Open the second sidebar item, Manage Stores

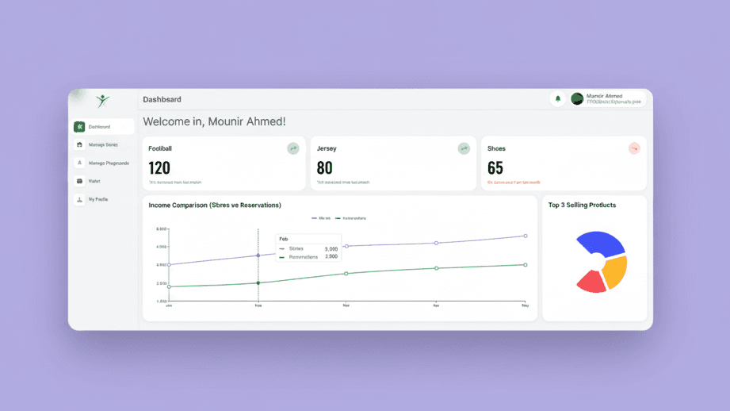click(103, 145)
